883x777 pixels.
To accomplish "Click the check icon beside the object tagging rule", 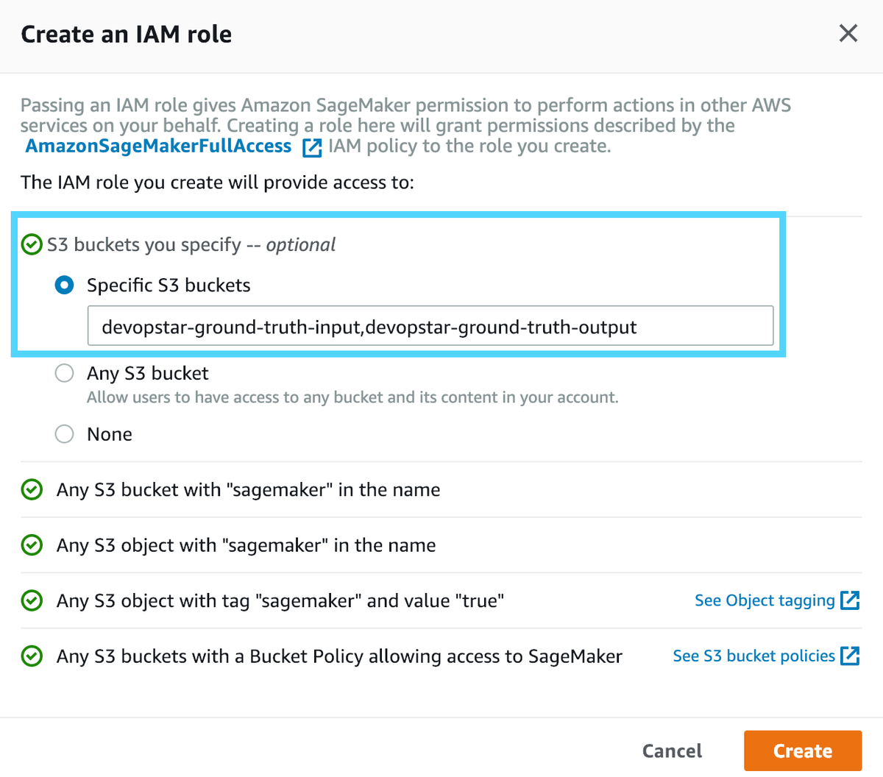I will pyautogui.click(x=32, y=600).
